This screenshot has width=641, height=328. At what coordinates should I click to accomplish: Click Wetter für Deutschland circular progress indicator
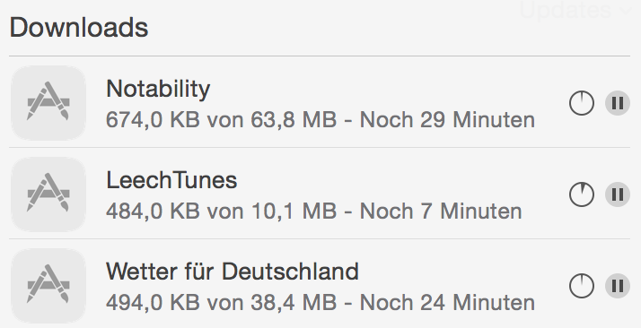[x=582, y=286]
